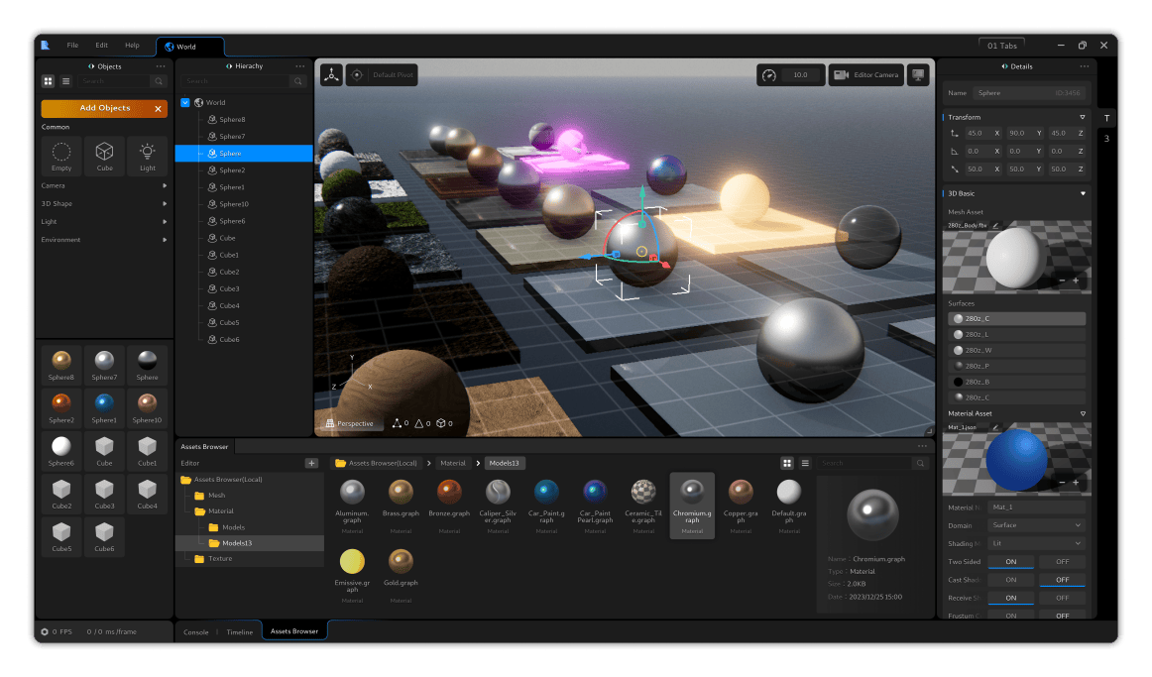Click the speedometer icon in viewport toolbar
The image size is (1152, 677).
click(769, 74)
